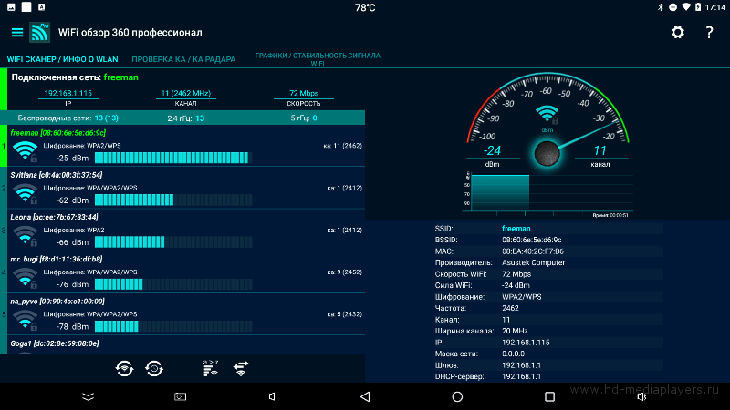The width and height of the screenshot is (730, 410).
Task: Tap the 5 ГГц: 0 counter
Action: (304, 118)
